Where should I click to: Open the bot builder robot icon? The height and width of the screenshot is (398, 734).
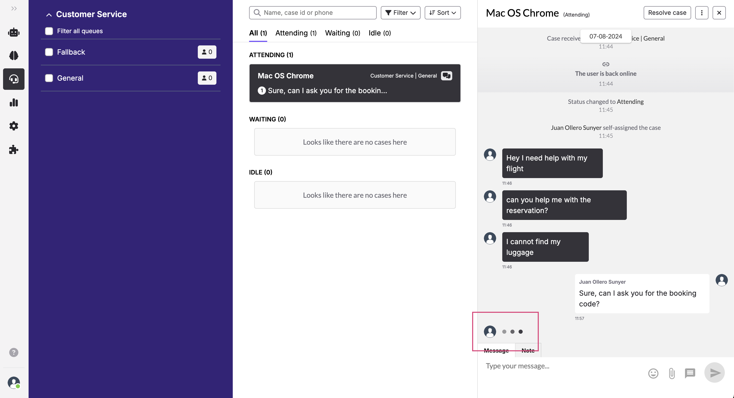pos(14,32)
